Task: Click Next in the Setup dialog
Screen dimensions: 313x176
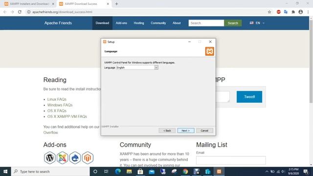Action: click(186, 131)
